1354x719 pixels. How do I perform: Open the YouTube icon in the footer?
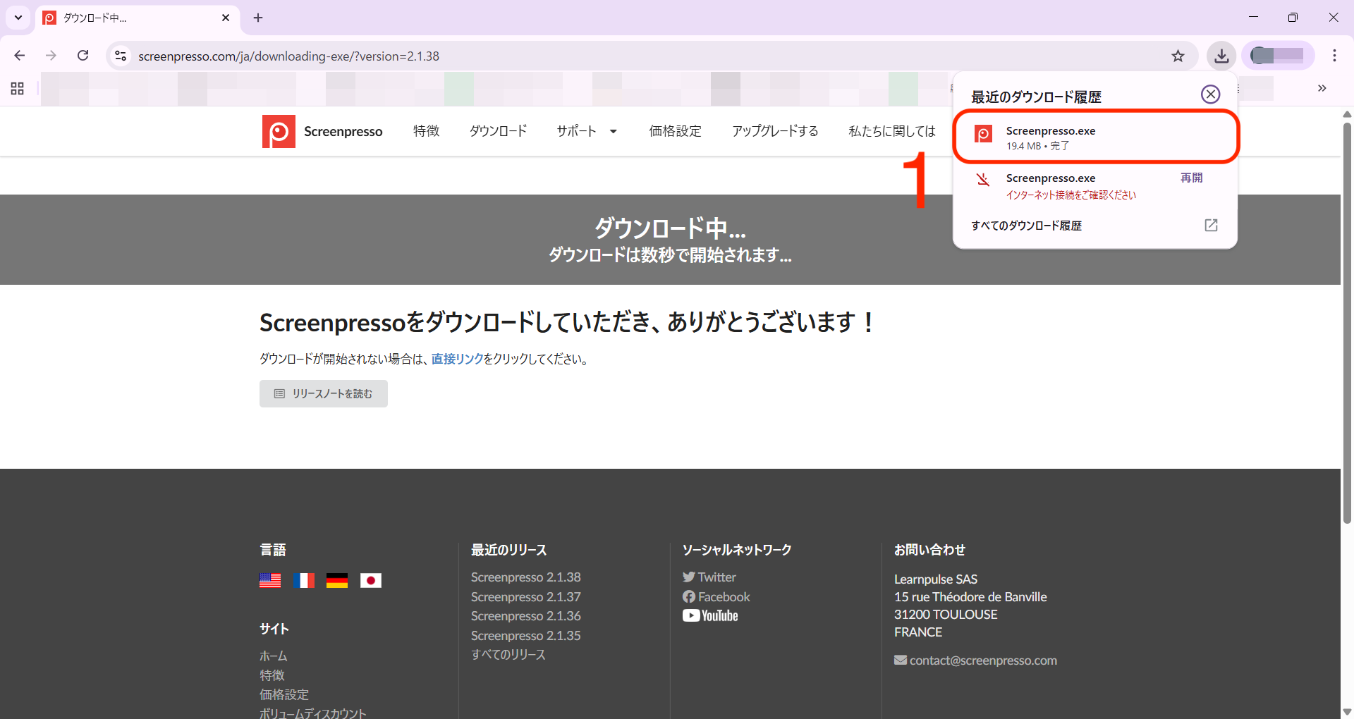pyautogui.click(x=691, y=615)
